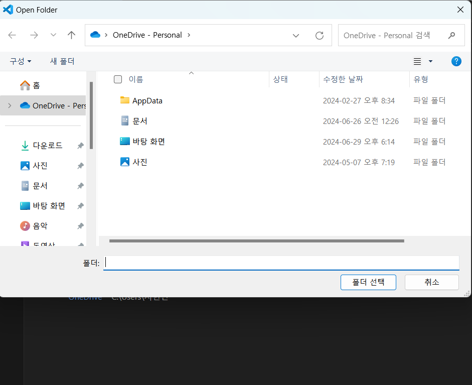472x385 pixels.
Task: Open 음악 in quick access sidebar
Action: 40,226
